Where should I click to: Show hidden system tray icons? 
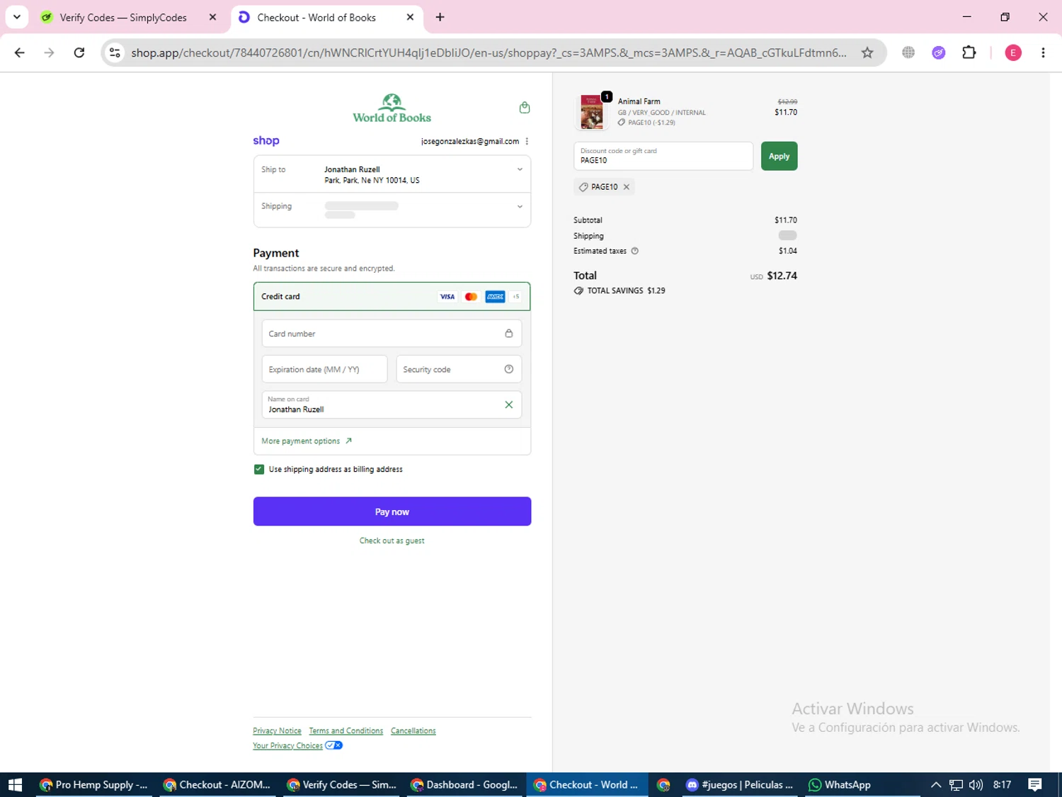pyautogui.click(x=935, y=785)
